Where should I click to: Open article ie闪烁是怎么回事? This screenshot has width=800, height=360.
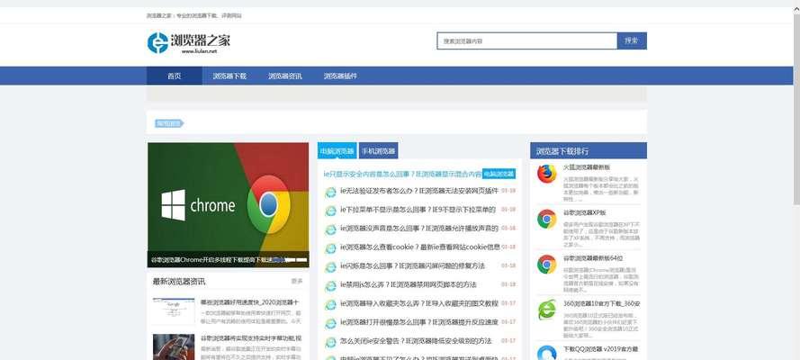click(x=412, y=266)
